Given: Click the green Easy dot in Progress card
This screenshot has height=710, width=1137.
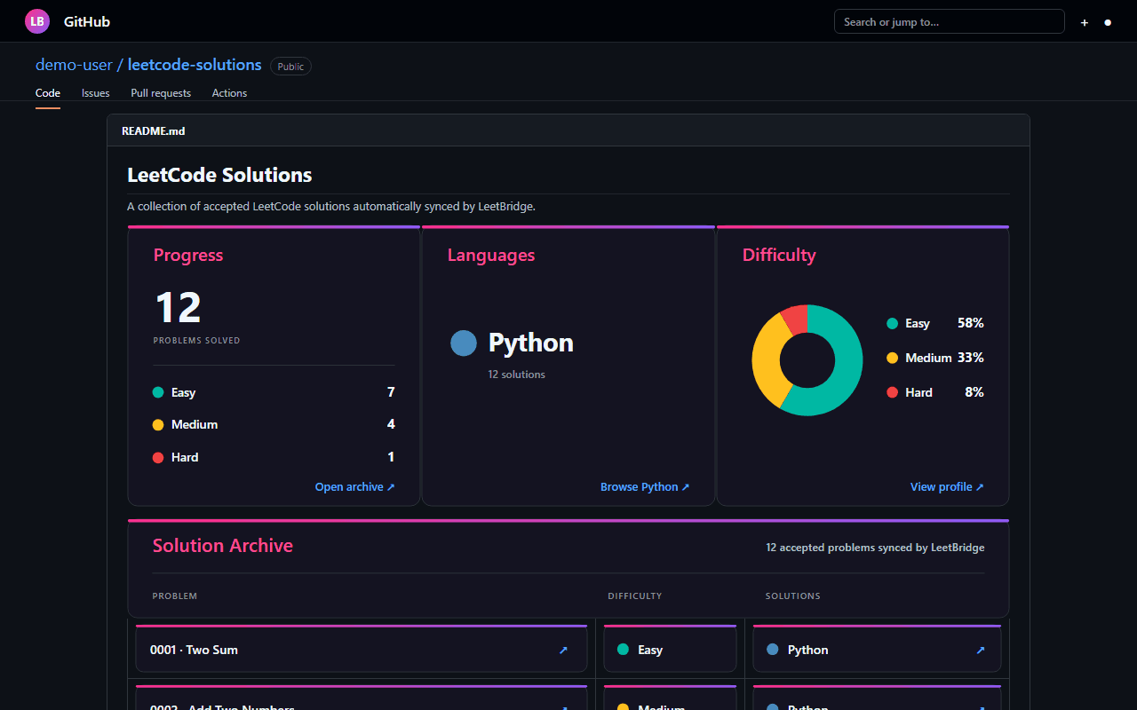Looking at the screenshot, I should [158, 392].
